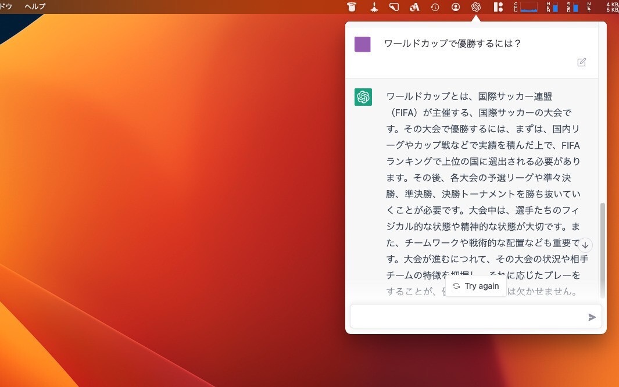The image size is (619, 387).
Task: Click the purple user avatar square
Action: (x=363, y=44)
